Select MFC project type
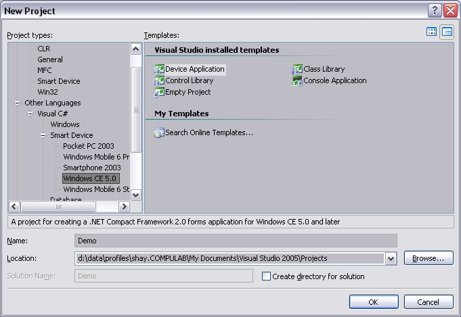Viewport: 461px width, 317px height. point(45,70)
